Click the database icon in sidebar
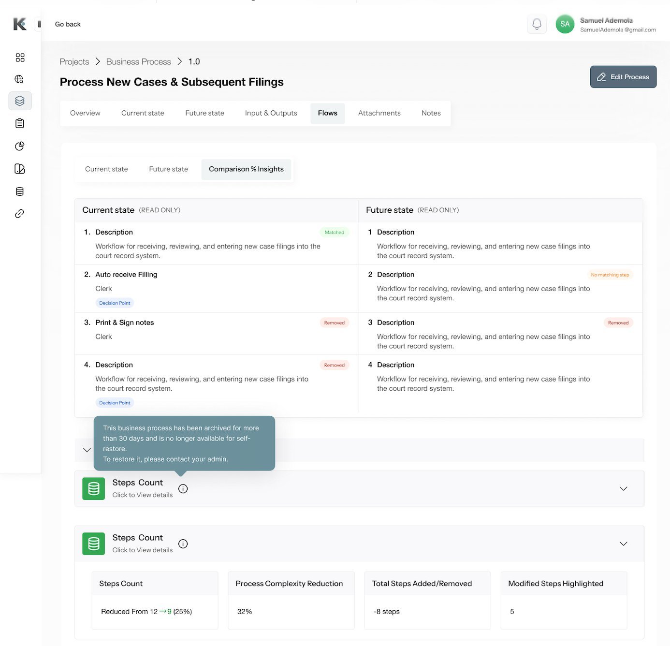This screenshot has width=670, height=646. [20, 191]
